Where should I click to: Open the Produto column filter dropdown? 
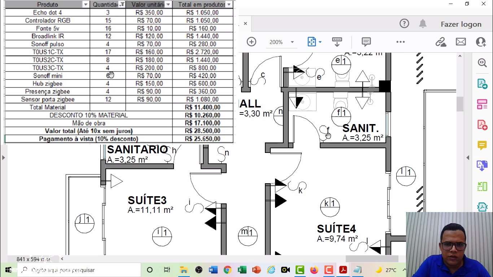(x=86, y=4)
